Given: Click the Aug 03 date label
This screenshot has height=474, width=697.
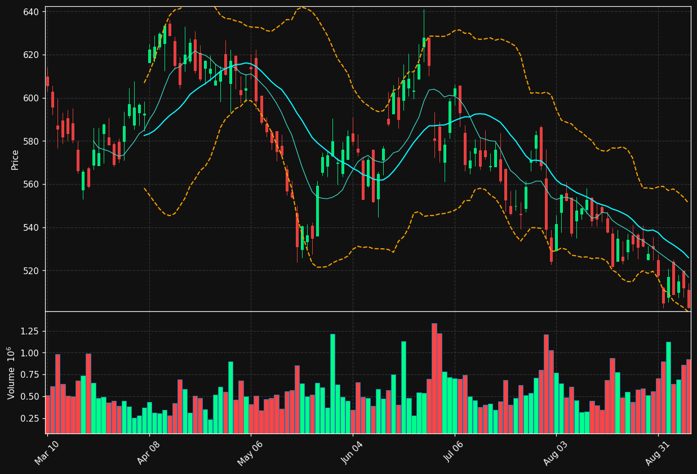Looking at the screenshot, I should pos(556,453).
